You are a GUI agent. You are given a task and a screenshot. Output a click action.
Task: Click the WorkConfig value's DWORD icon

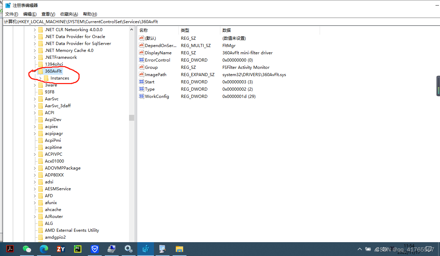[141, 96]
